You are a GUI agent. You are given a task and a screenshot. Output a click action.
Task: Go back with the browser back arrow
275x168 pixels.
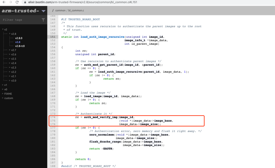click(4, 2)
